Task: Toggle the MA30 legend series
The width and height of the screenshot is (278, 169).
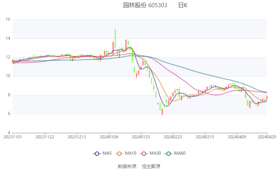Action: pyautogui.click(x=150, y=153)
